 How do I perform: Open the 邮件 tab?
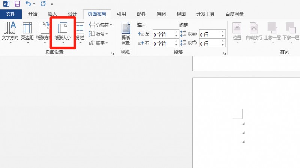(x=141, y=14)
